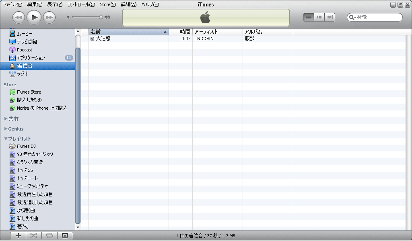Viewport: 412px width, 241px height.
Task: Click the volume slider knob
Action: pos(101,17)
